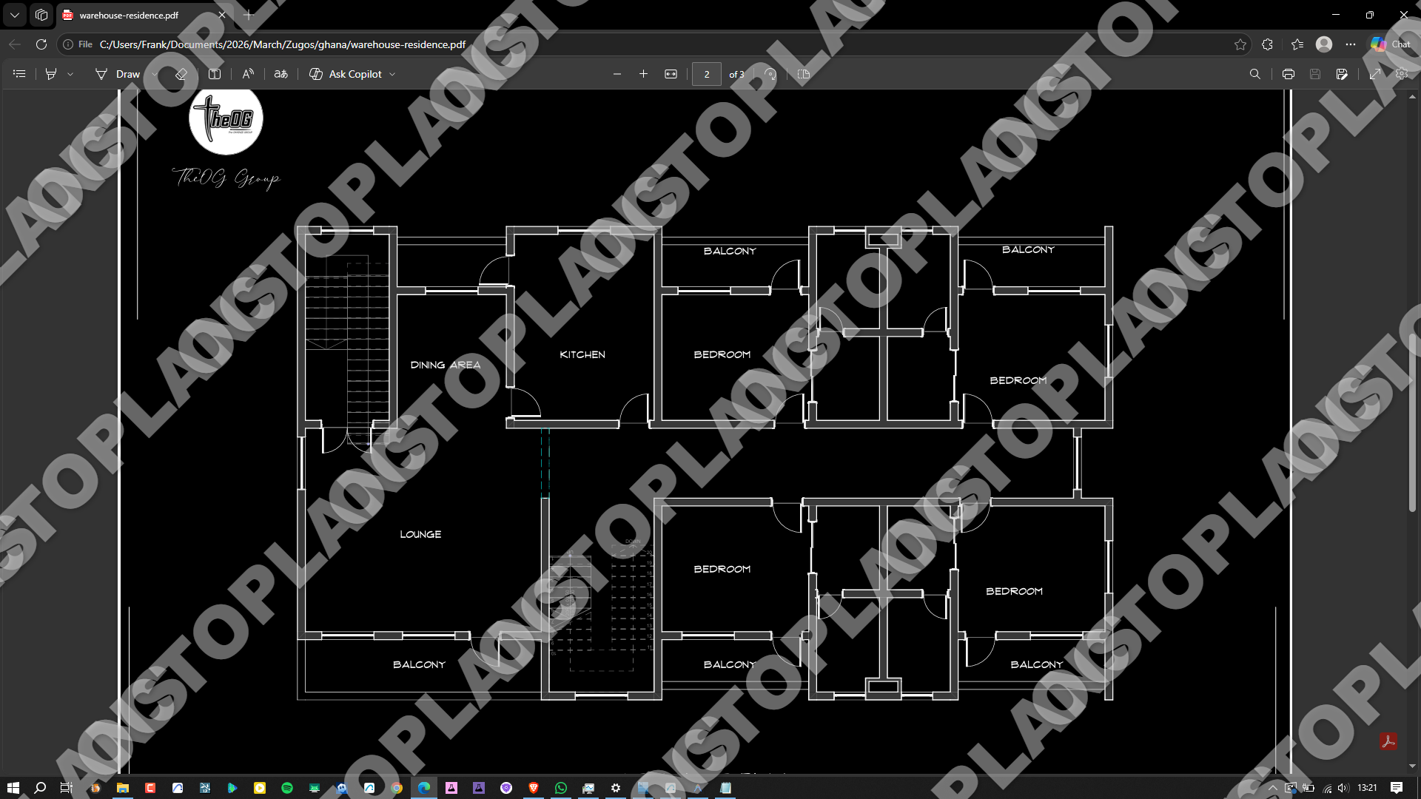Show hidden system tray icons
Image resolution: width=1421 pixels, height=799 pixels.
click(1272, 788)
